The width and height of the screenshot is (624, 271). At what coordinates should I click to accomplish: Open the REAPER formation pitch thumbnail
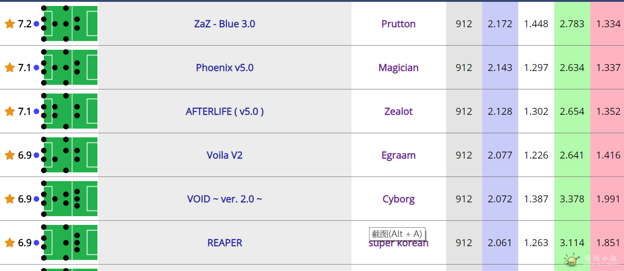tap(69, 242)
